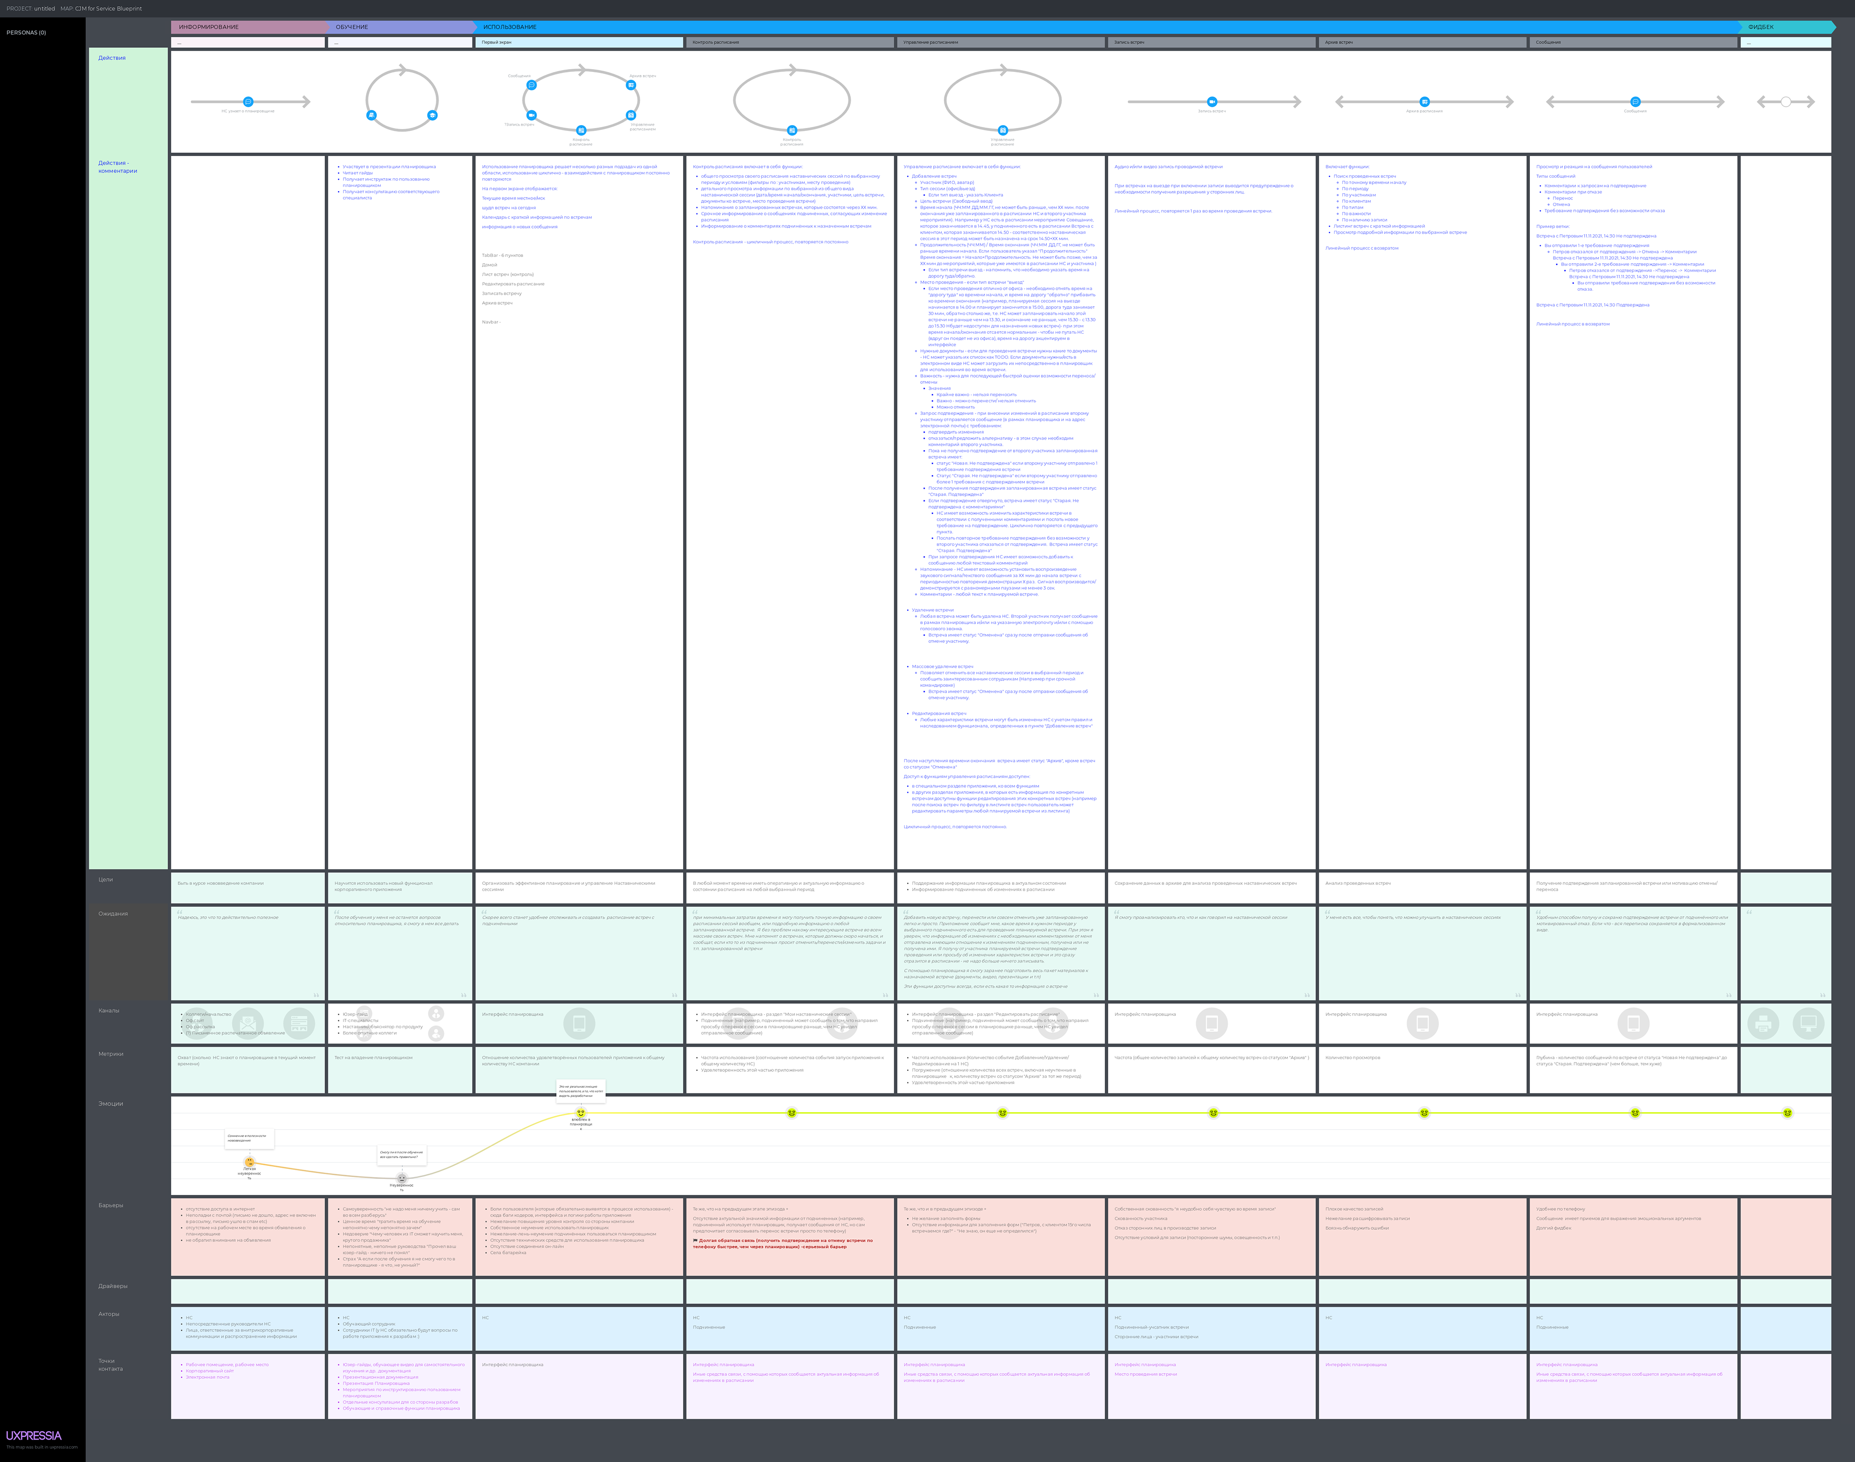Select the 'Легкая неуверенность' emoji

(249, 1162)
